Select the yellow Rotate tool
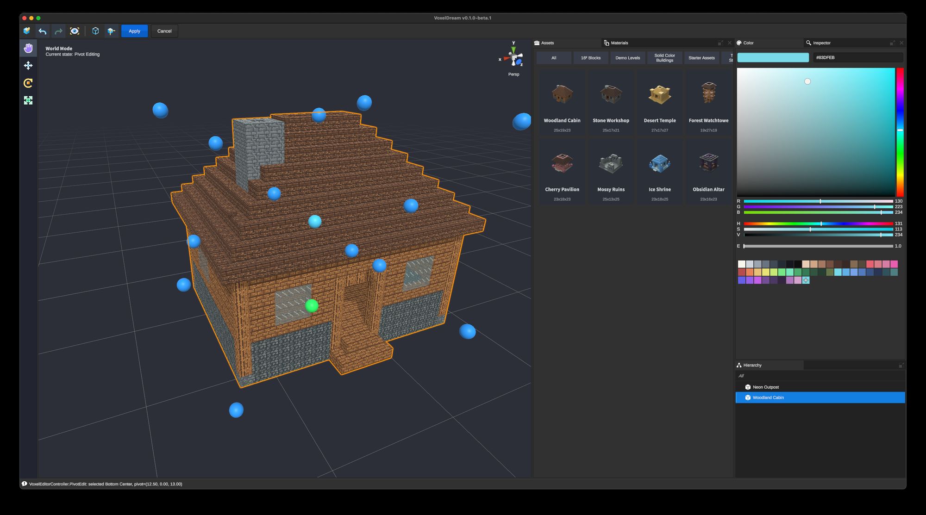The image size is (926, 515). click(x=28, y=83)
